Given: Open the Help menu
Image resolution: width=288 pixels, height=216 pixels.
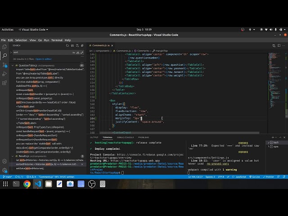Looking at the screenshot, I should pos(67,40).
